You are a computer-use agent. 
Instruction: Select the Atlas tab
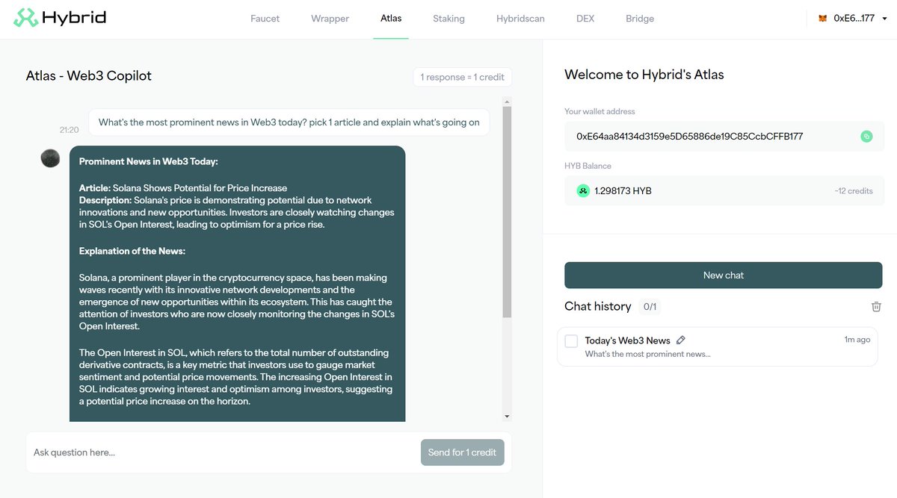tap(391, 19)
